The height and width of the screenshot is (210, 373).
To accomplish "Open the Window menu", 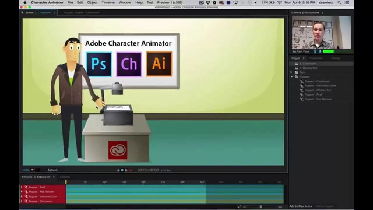I will (x=125, y=3).
